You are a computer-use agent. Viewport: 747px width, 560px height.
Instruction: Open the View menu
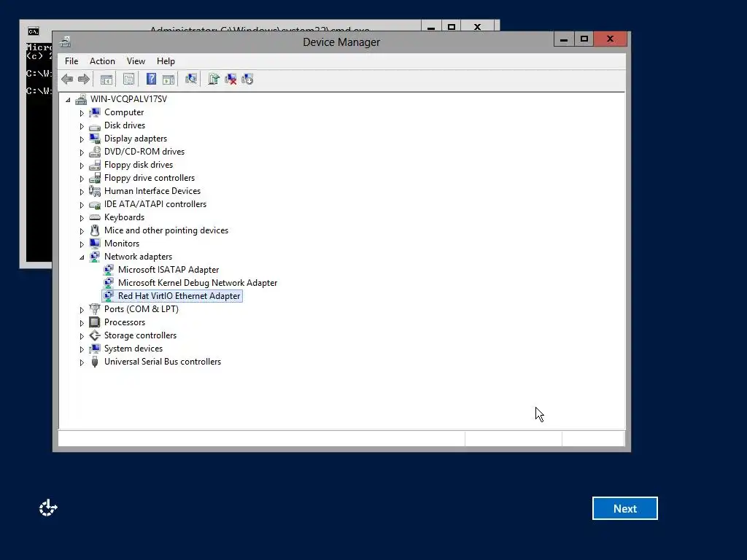pos(136,61)
